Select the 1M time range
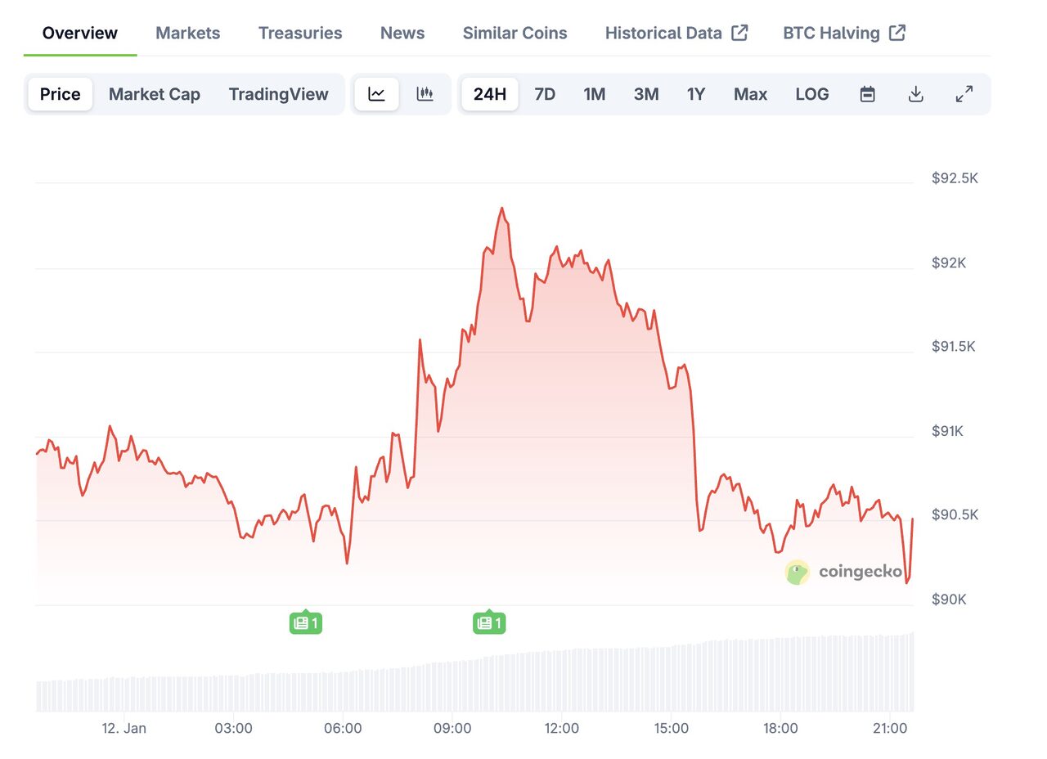This screenshot has width=1047, height=759. click(595, 94)
